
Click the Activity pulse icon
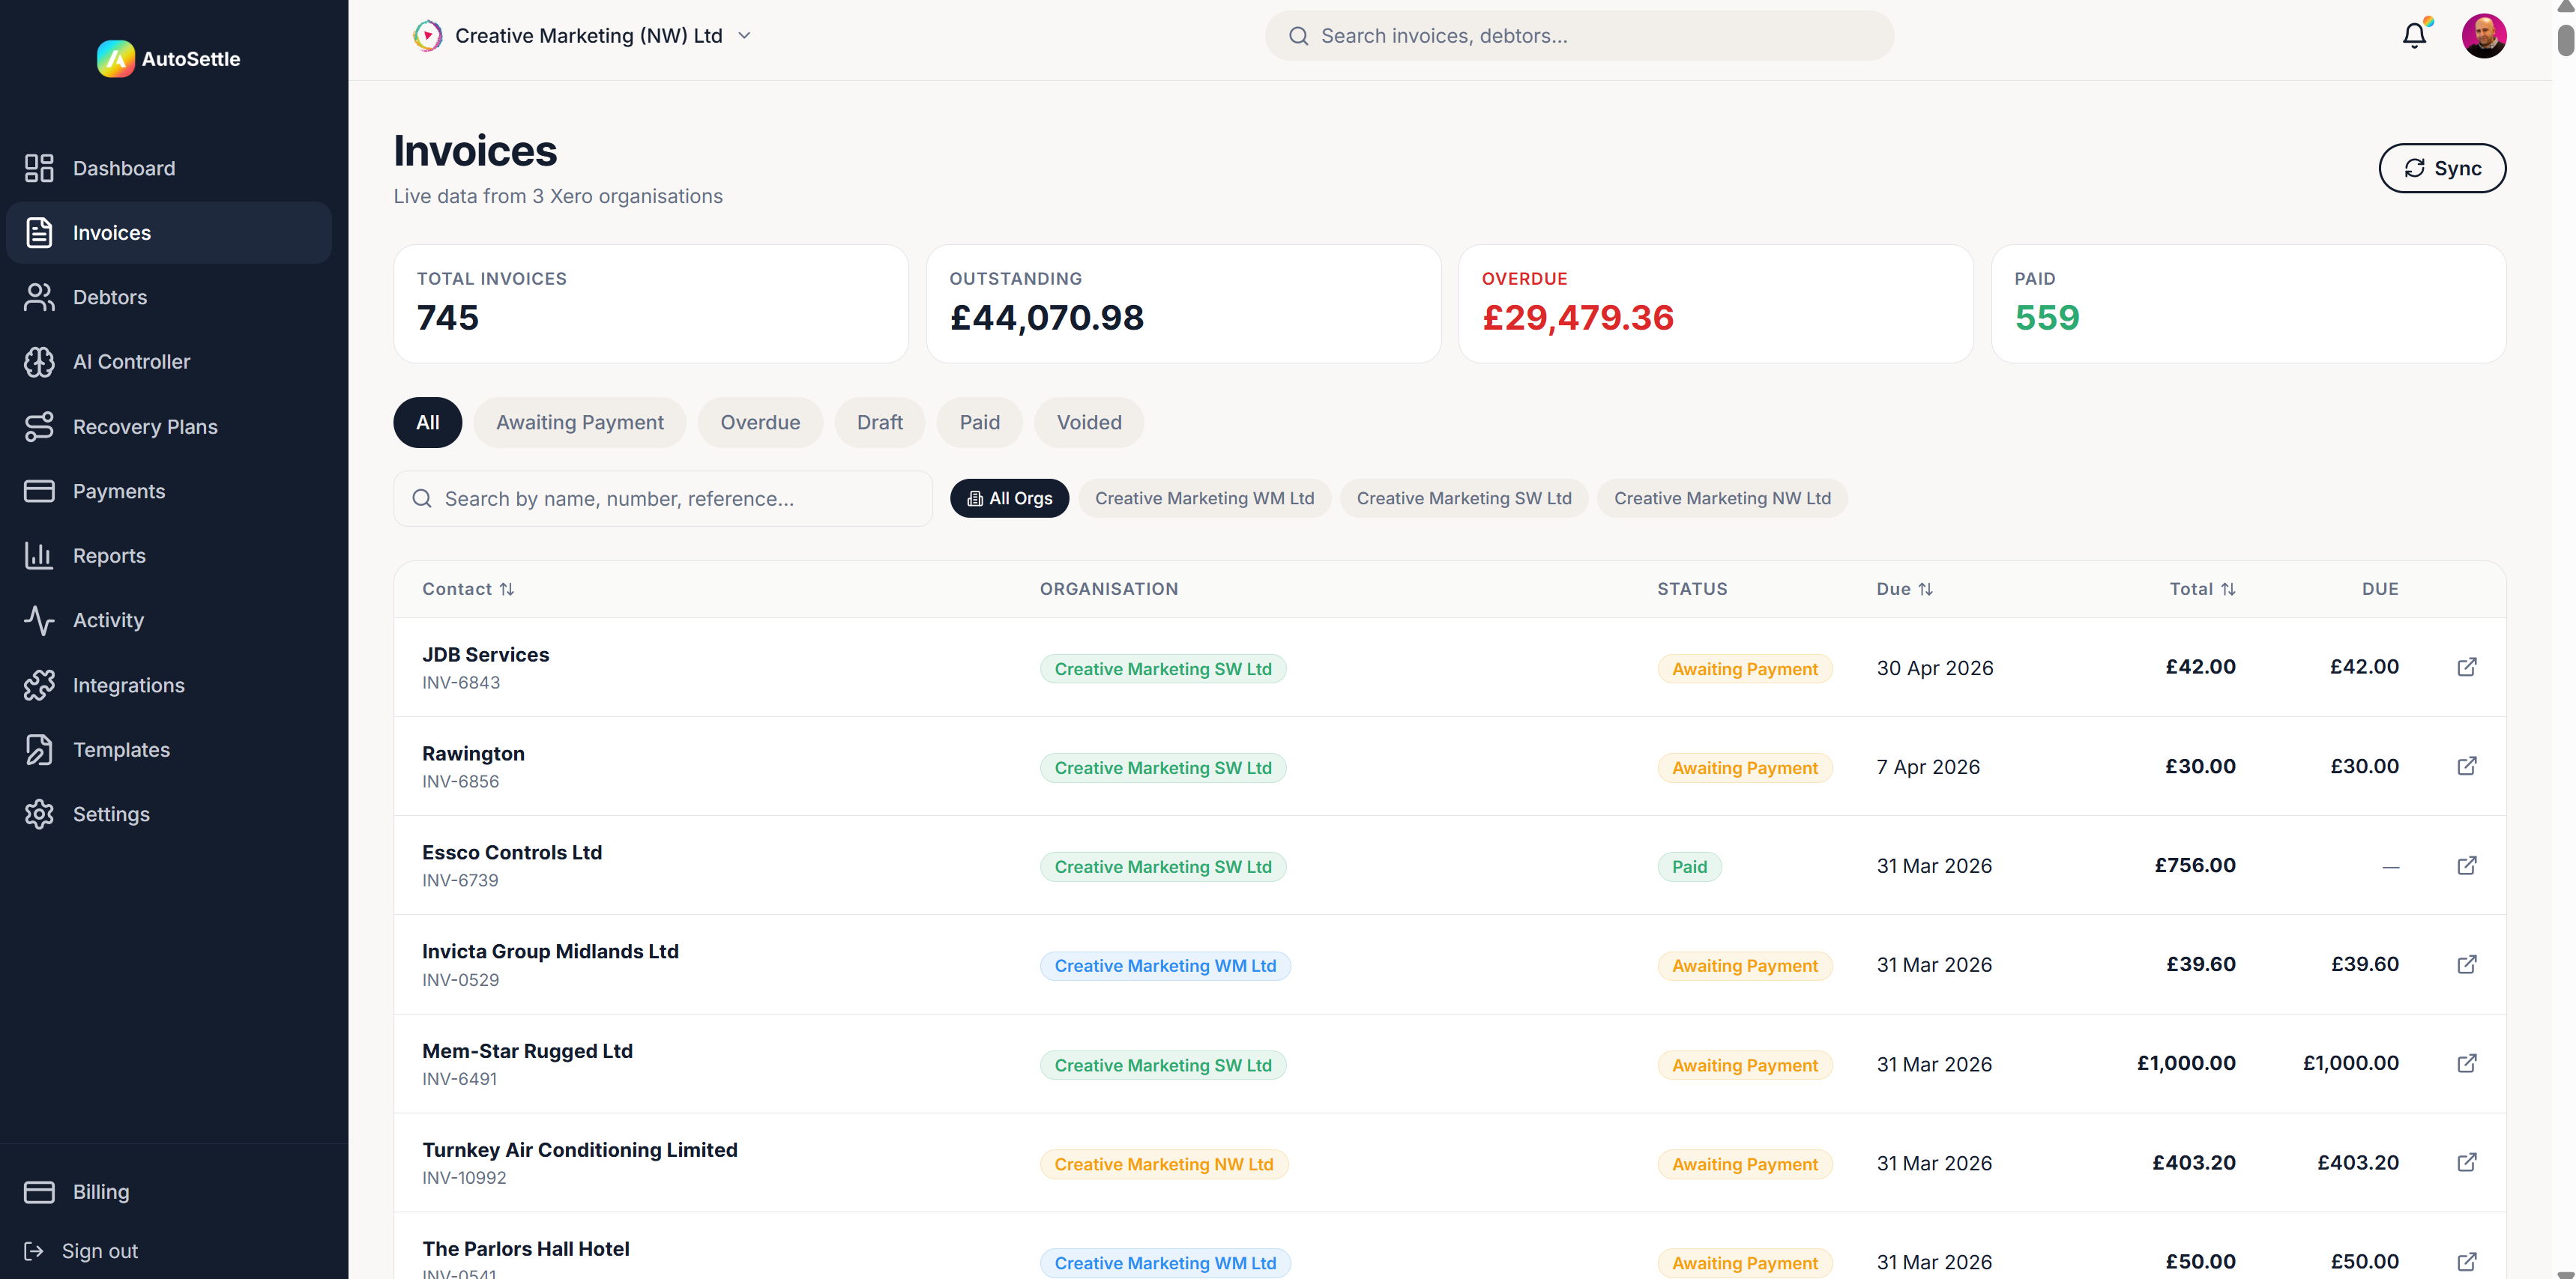coord(39,620)
